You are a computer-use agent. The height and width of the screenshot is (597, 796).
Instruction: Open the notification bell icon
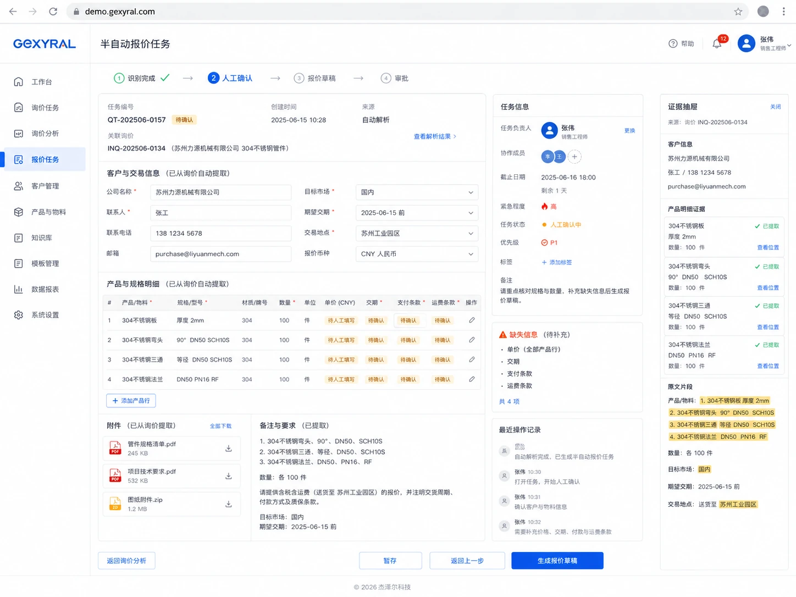pyautogui.click(x=717, y=43)
